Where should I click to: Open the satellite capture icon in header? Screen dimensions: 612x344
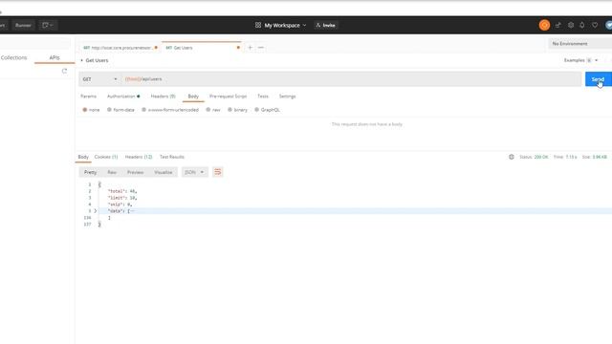pos(558,25)
